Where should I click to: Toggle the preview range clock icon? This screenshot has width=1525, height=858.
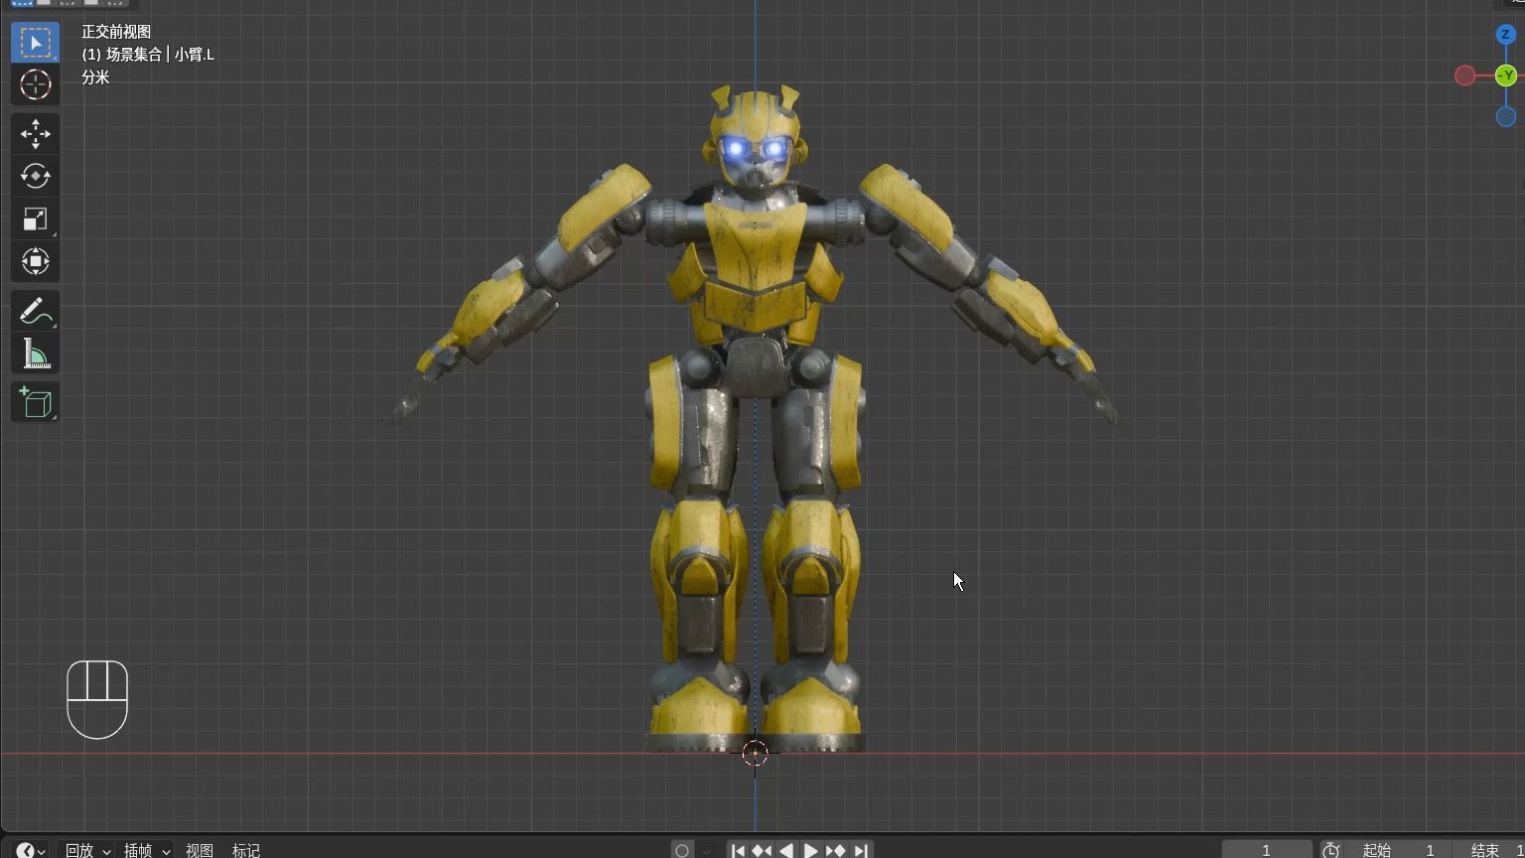(1331, 850)
